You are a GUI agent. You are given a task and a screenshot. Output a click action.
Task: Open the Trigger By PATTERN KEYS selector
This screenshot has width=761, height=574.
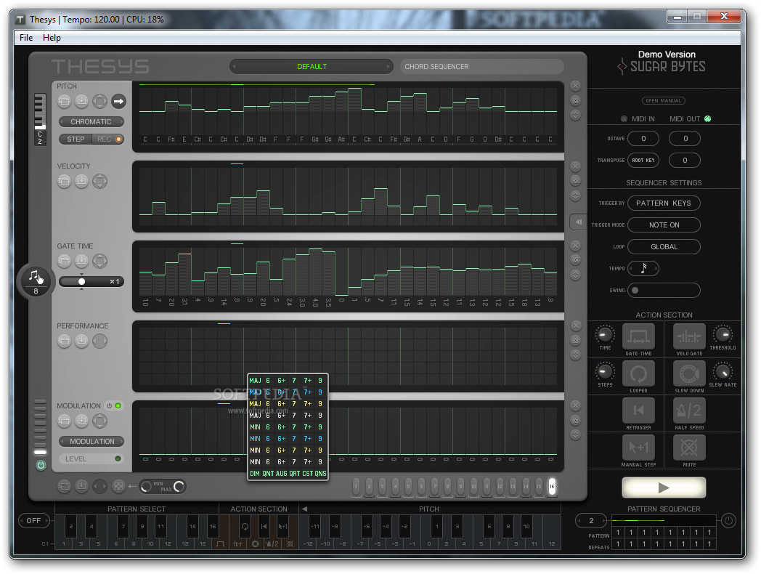pyautogui.click(x=664, y=203)
